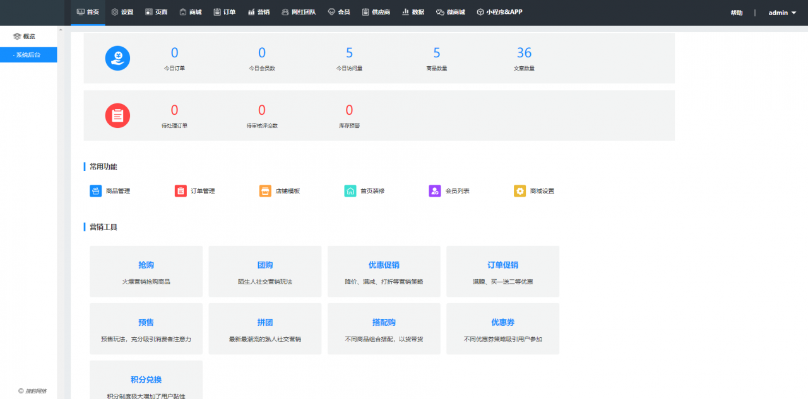Open 首页装修 decoration icon

(350, 190)
